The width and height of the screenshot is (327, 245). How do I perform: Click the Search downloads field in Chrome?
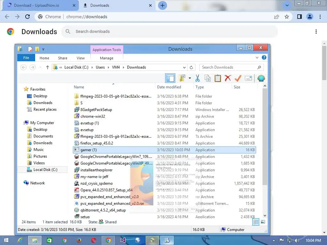(170, 32)
